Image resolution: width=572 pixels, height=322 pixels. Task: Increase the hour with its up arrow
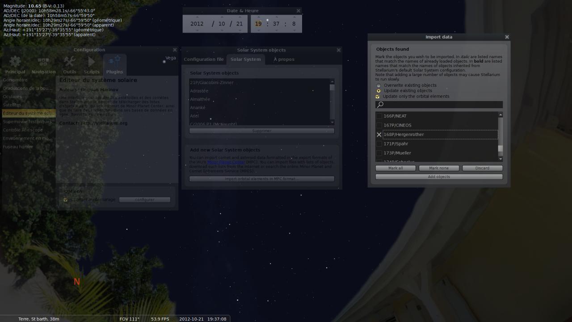click(258, 17)
